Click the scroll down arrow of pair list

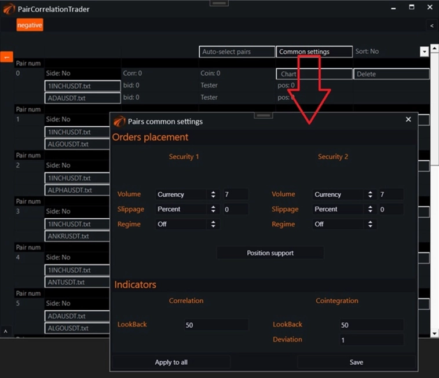[x=434, y=333]
